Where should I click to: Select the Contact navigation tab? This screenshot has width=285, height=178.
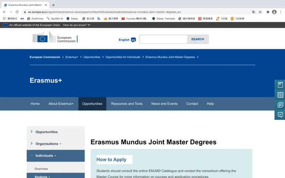pos(192,104)
